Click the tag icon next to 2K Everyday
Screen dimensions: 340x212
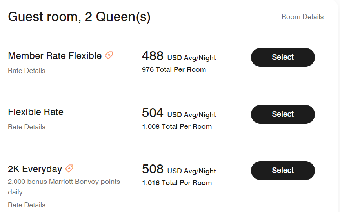pyautogui.click(x=69, y=169)
